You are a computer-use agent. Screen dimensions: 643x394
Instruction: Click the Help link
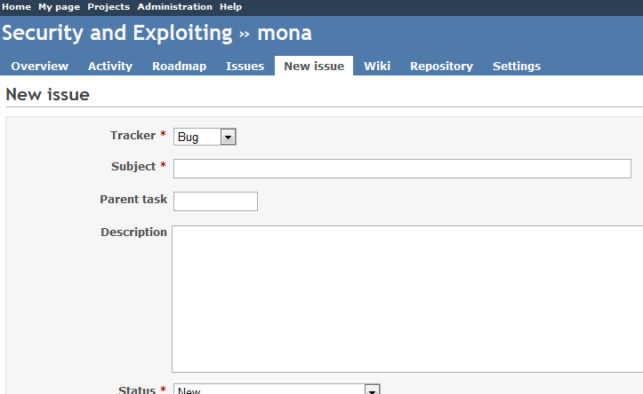tap(230, 6)
